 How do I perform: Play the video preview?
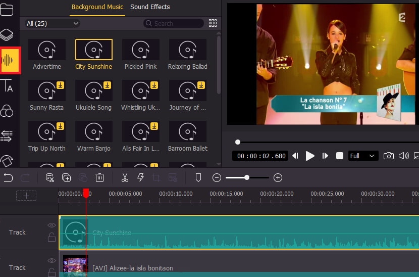310,156
